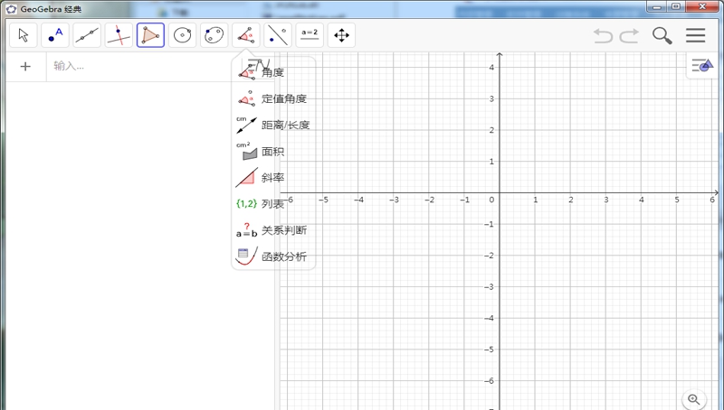The width and height of the screenshot is (724, 410).
Task: Add a new algebra item with plus
Action: coord(25,67)
